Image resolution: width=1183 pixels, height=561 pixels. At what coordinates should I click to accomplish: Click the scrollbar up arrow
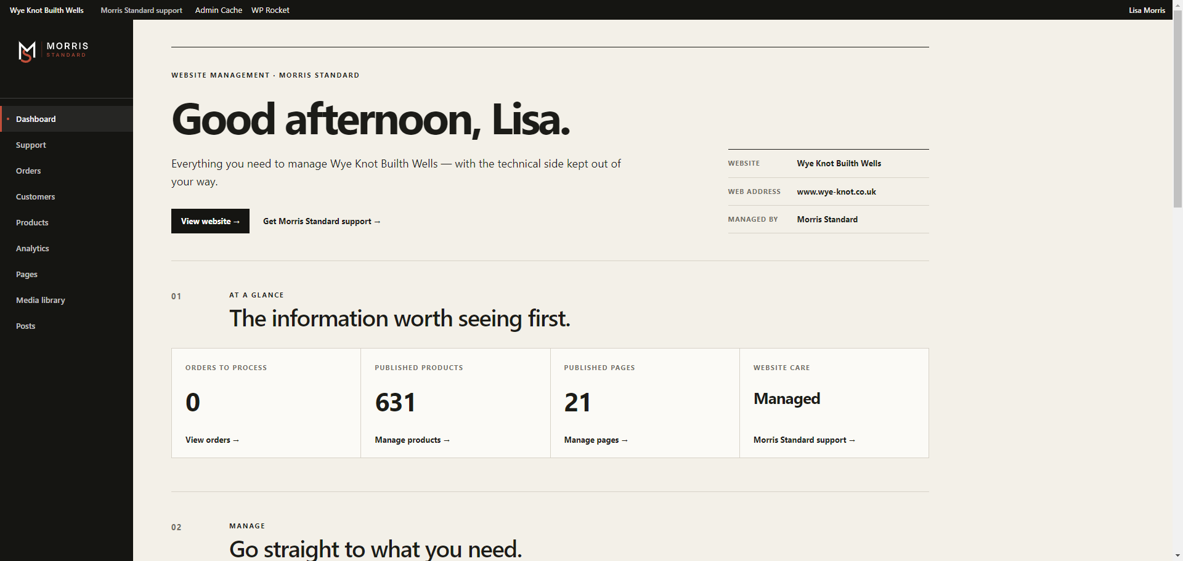pyautogui.click(x=1177, y=4)
